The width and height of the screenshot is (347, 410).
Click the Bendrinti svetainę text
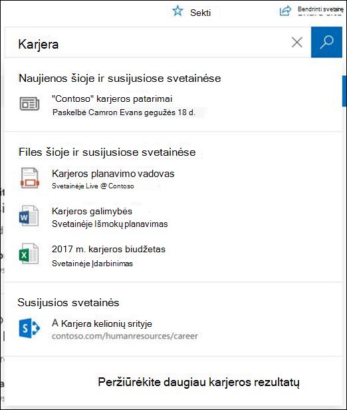tap(320, 9)
